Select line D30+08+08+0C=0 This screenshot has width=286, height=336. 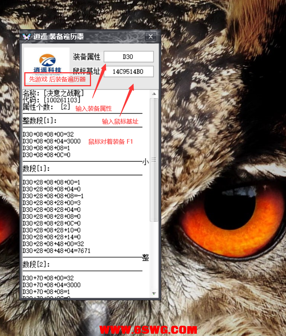46,155
